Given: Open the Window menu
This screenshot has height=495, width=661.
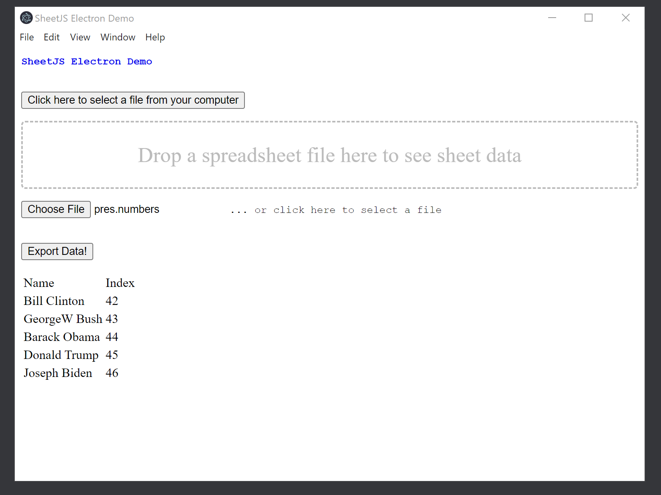Looking at the screenshot, I should pos(118,37).
